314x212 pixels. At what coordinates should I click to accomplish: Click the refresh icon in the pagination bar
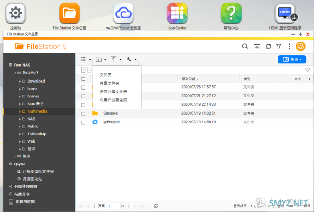(156, 206)
